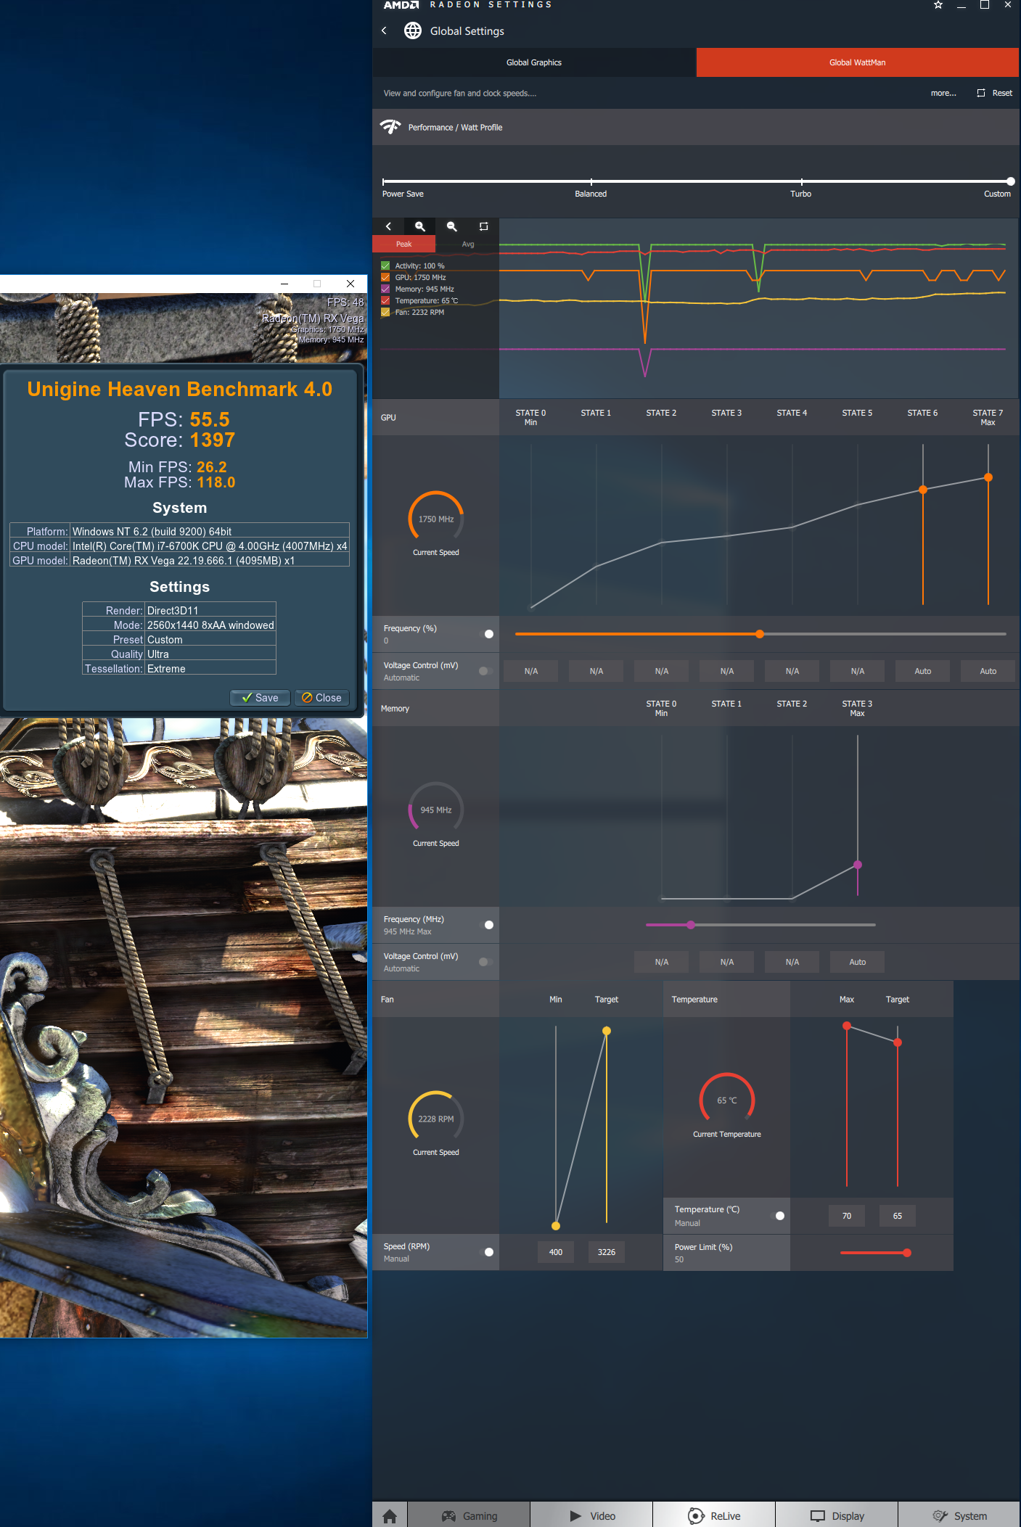The width and height of the screenshot is (1021, 1527).
Task: Select the Balanced profile point
Action: (x=591, y=181)
